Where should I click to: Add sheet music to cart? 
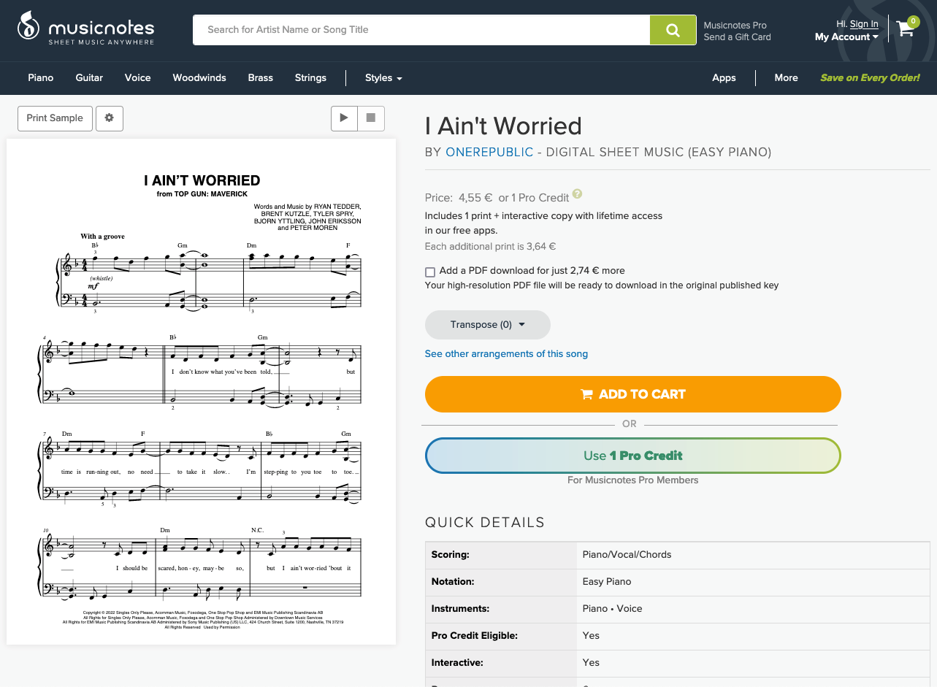click(x=633, y=394)
